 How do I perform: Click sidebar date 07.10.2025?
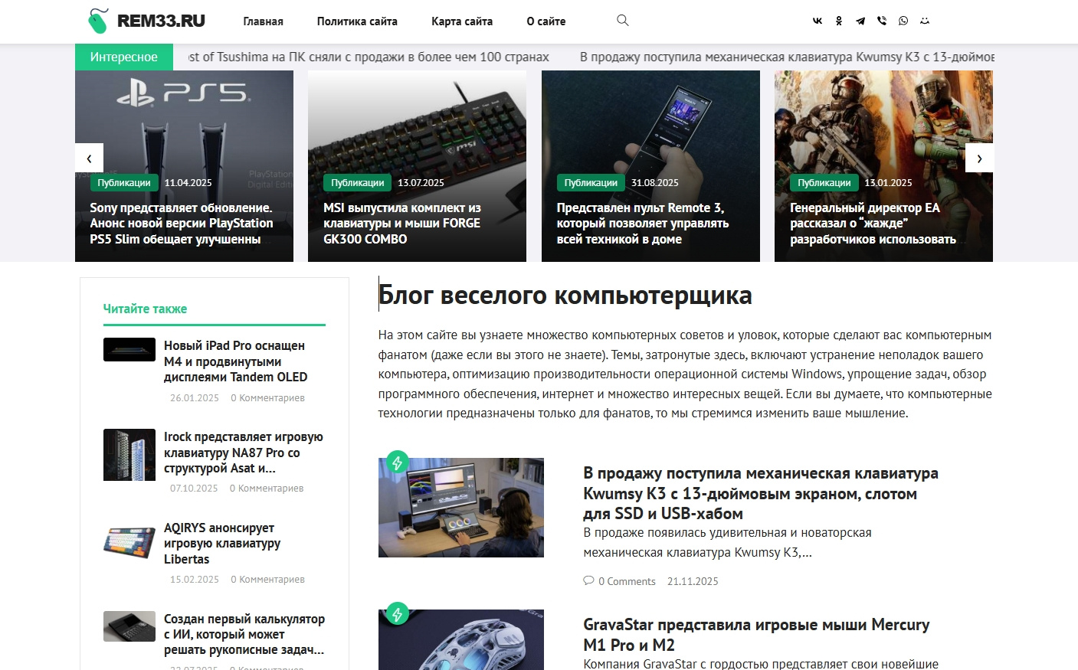194,489
